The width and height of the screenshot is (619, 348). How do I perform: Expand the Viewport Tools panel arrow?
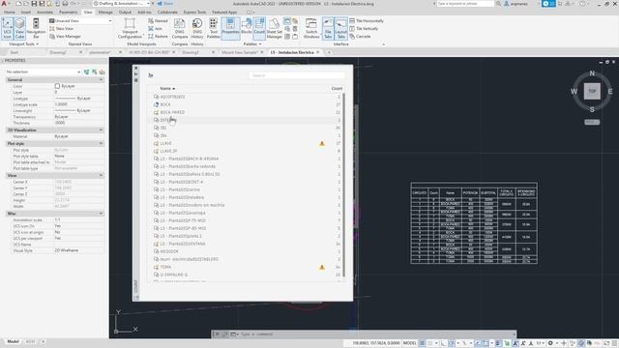click(x=37, y=44)
